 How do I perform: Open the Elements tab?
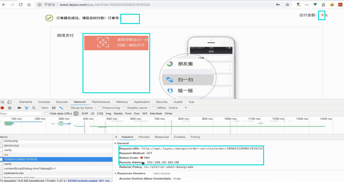(x=25, y=102)
